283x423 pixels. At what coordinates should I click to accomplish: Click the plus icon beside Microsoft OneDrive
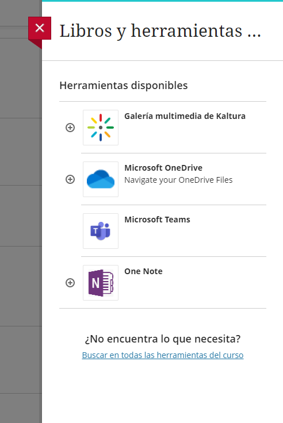[70, 179]
